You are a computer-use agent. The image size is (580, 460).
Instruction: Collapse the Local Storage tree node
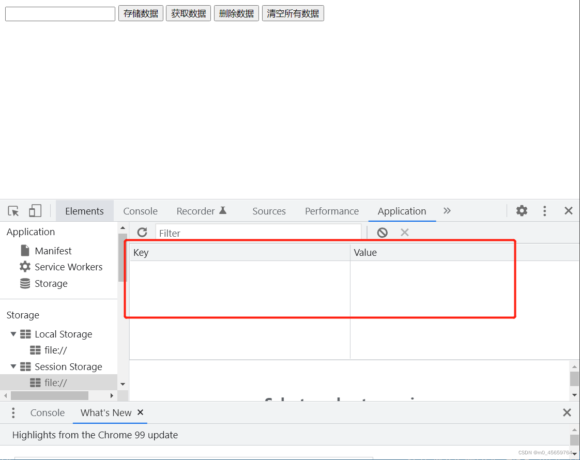[14, 334]
